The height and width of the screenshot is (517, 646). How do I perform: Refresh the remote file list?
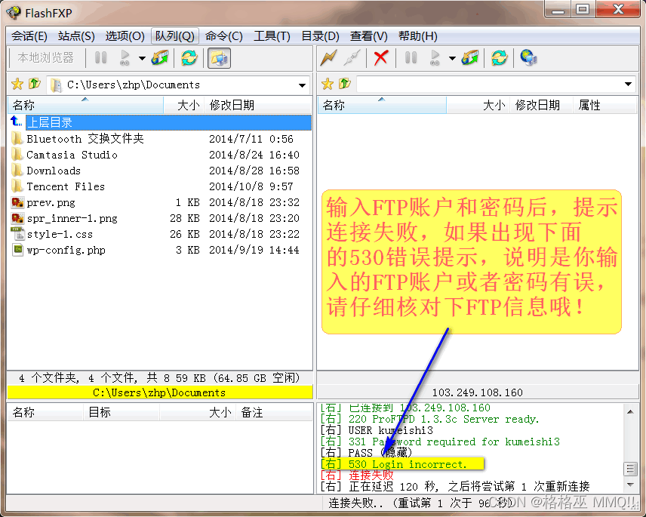(499, 59)
